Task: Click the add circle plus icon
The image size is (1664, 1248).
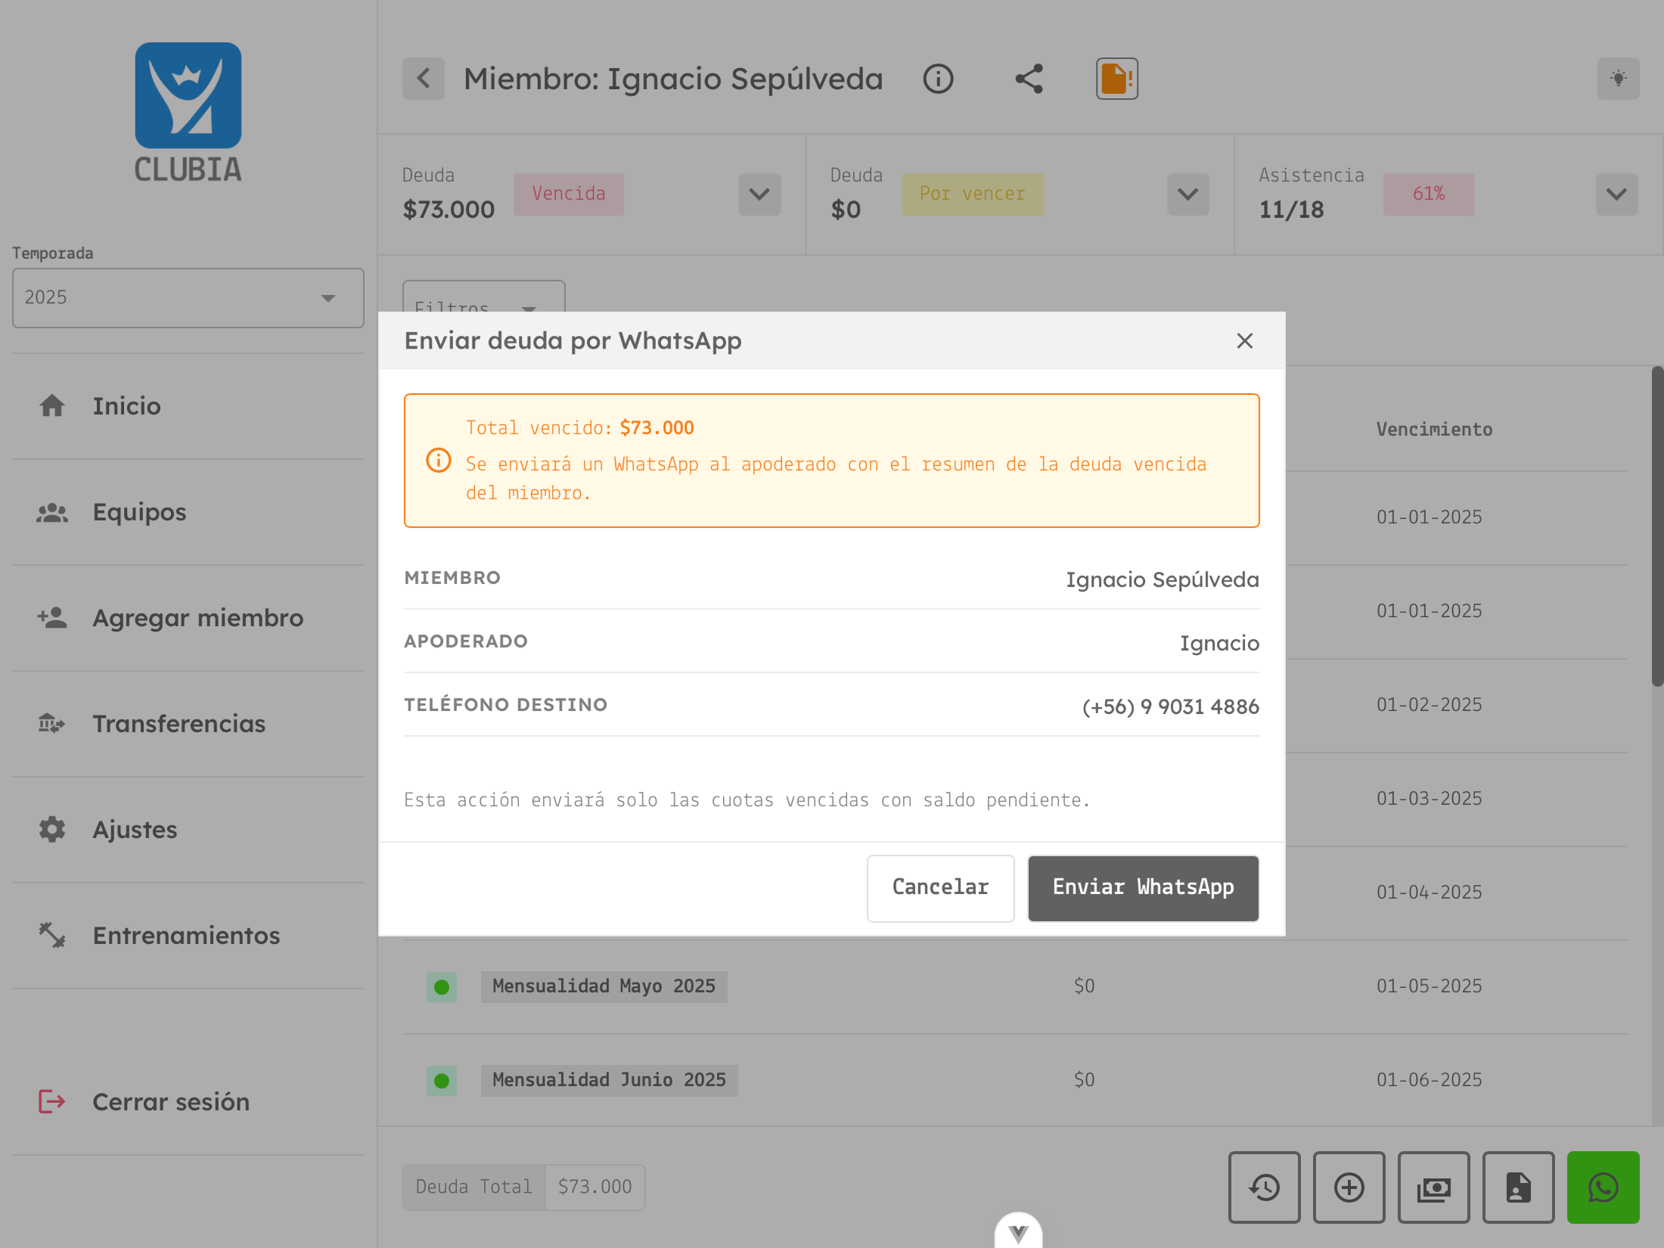Action: (1349, 1187)
